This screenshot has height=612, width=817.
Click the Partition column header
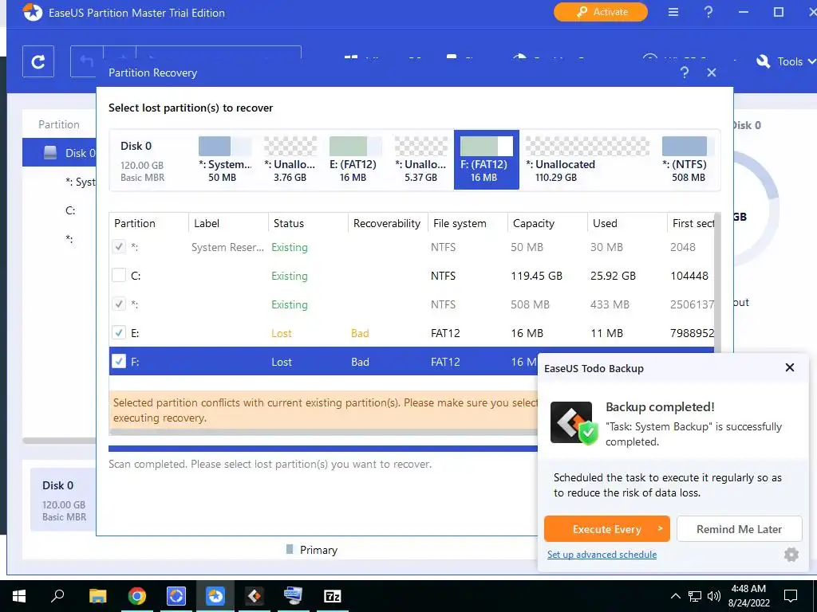[x=148, y=223]
